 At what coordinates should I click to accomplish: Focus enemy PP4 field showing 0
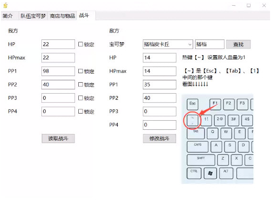[159, 125]
